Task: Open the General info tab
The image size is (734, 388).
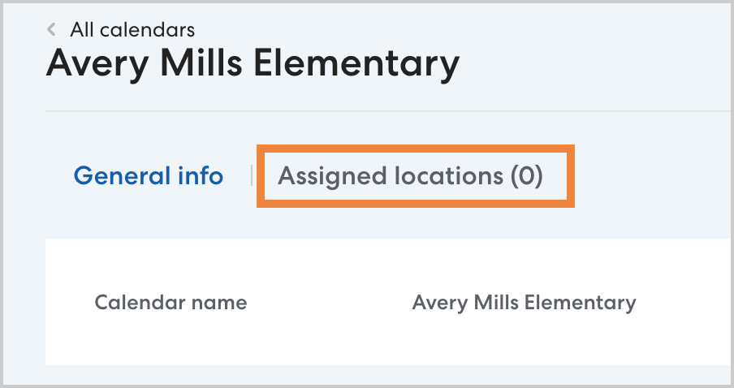Action: click(x=149, y=175)
